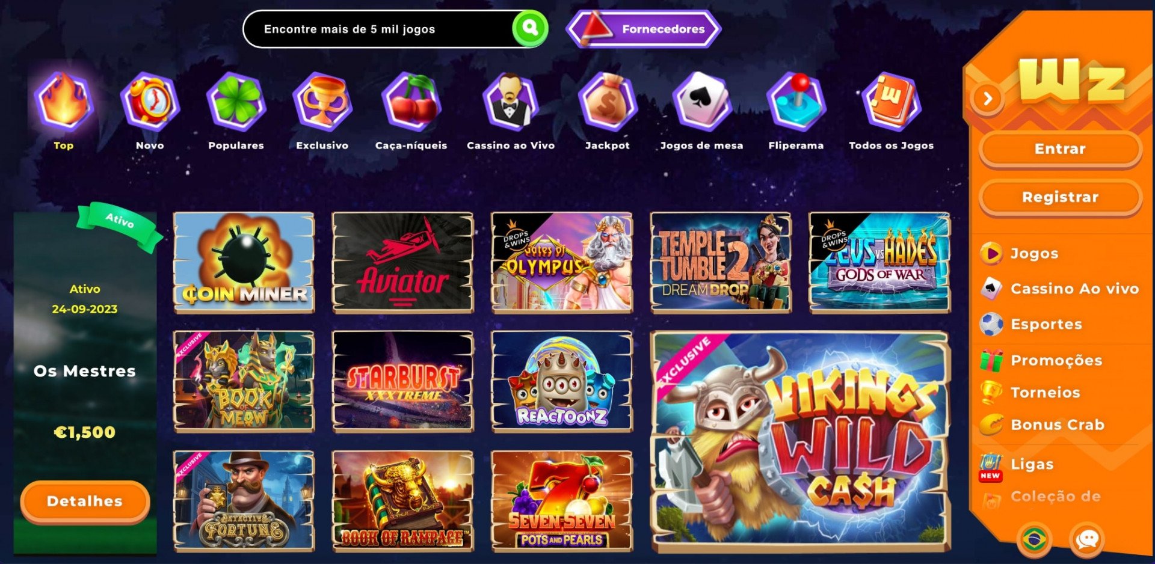Select the Fliperama joystick icon
Image resolution: width=1155 pixels, height=564 pixels.
pos(796,101)
